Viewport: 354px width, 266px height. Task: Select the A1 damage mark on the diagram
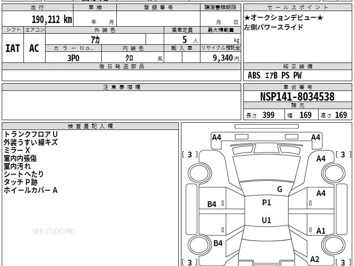coord(321,231)
